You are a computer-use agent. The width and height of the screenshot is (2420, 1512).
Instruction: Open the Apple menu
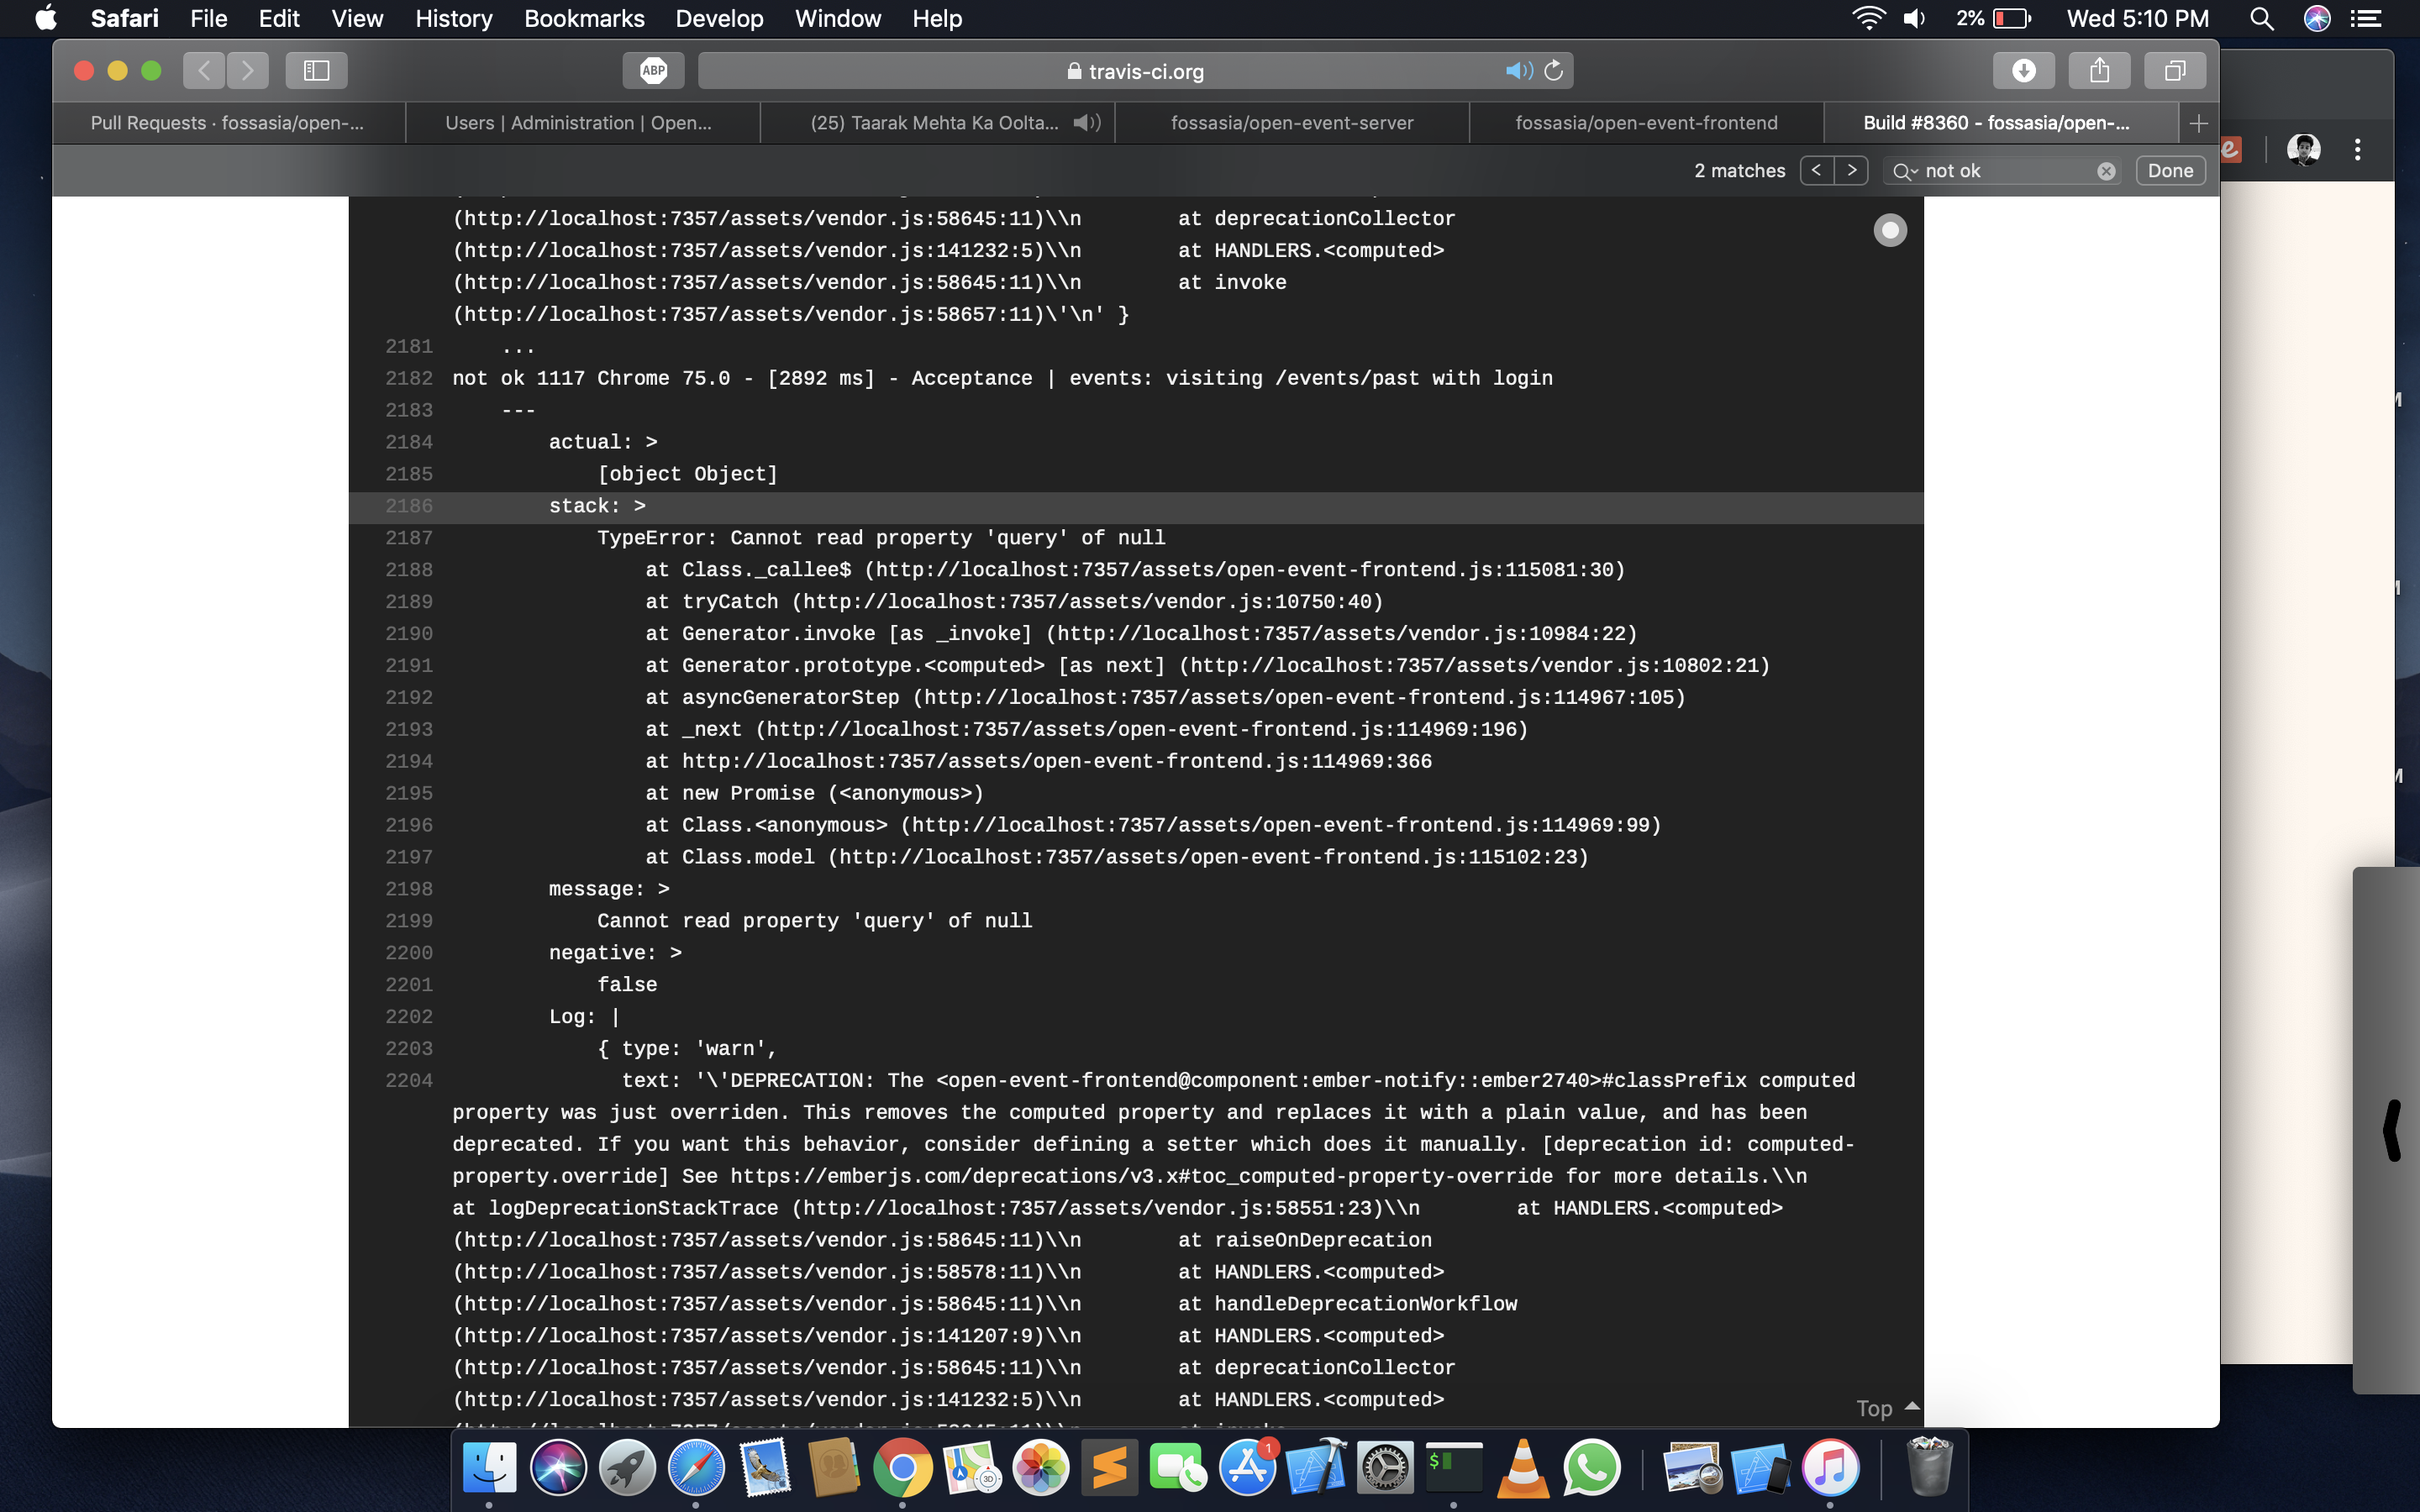tap(45, 18)
